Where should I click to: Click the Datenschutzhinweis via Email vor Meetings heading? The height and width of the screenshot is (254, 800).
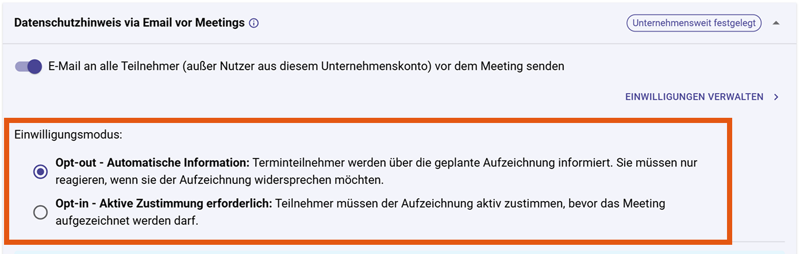129,24
